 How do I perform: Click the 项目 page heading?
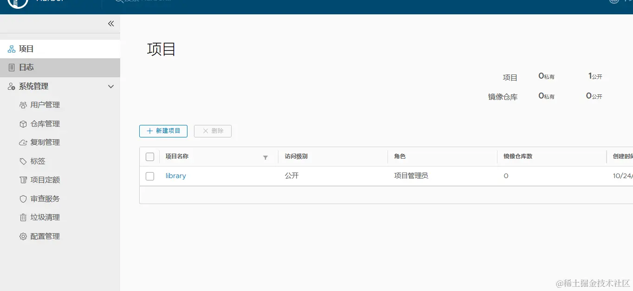(x=161, y=49)
